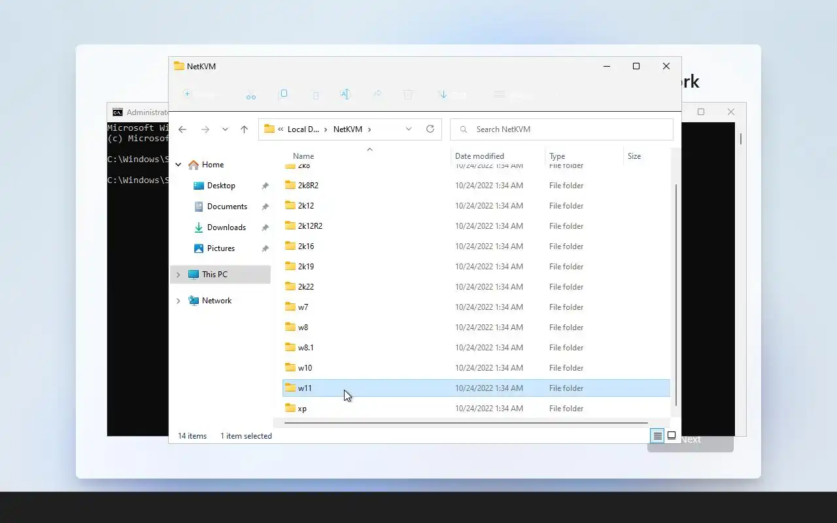Collapse the Home tree node
The height and width of the screenshot is (523, 837).
[x=178, y=165]
